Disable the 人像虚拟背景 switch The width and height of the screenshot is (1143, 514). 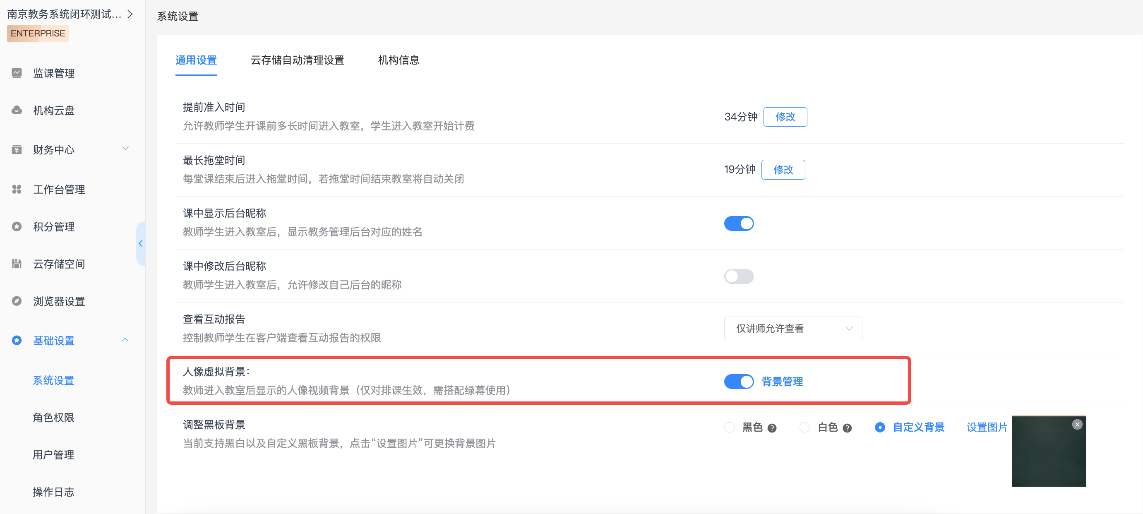pos(739,382)
